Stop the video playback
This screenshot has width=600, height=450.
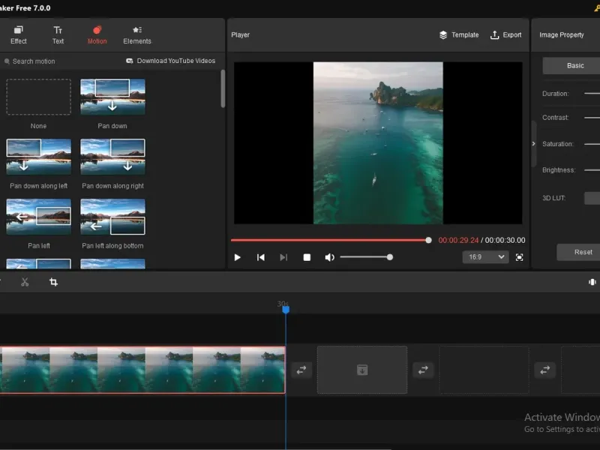point(307,257)
